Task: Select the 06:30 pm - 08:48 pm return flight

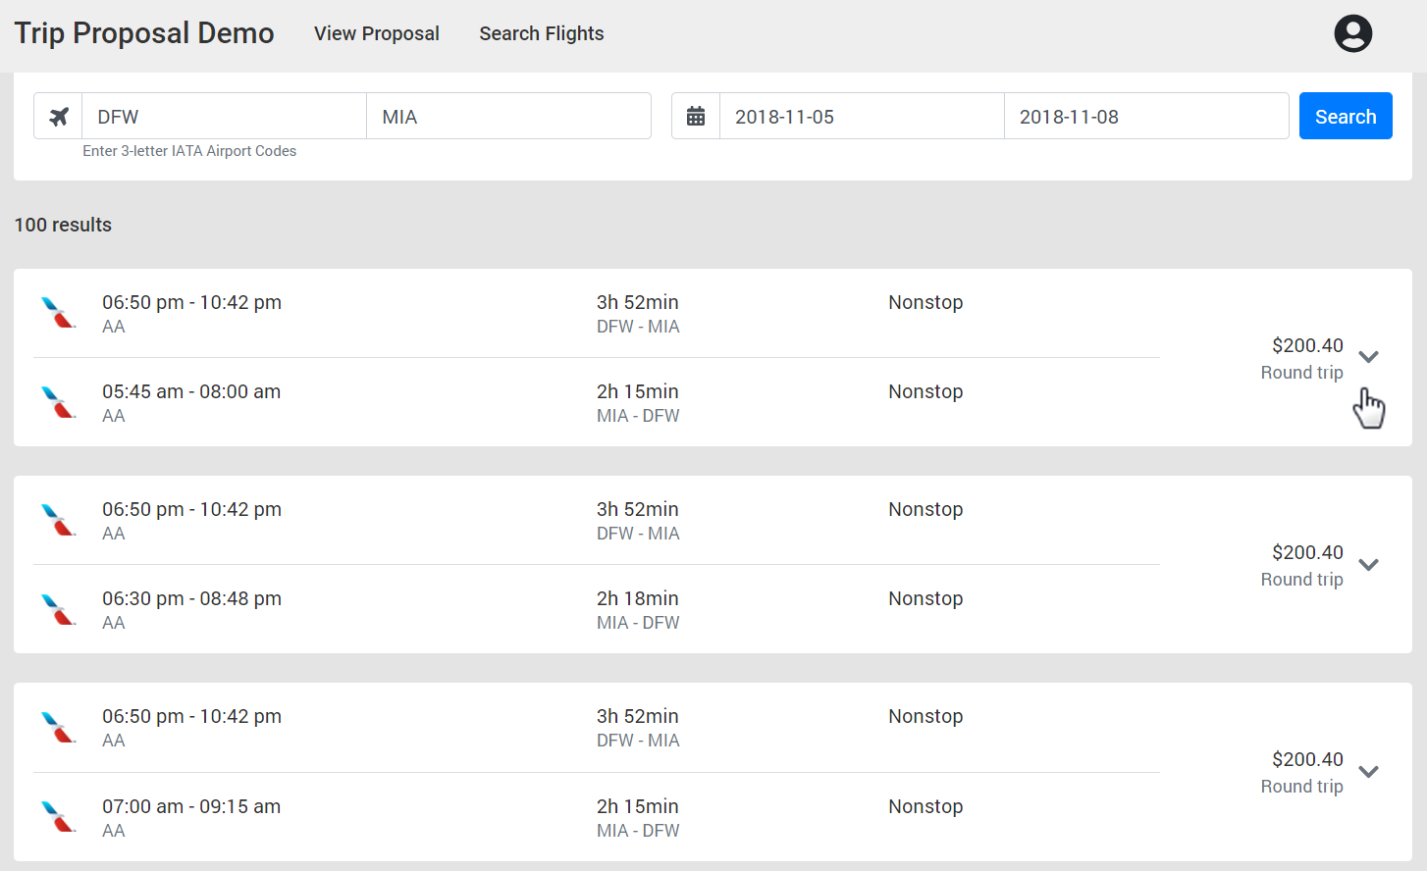Action: click(192, 599)
